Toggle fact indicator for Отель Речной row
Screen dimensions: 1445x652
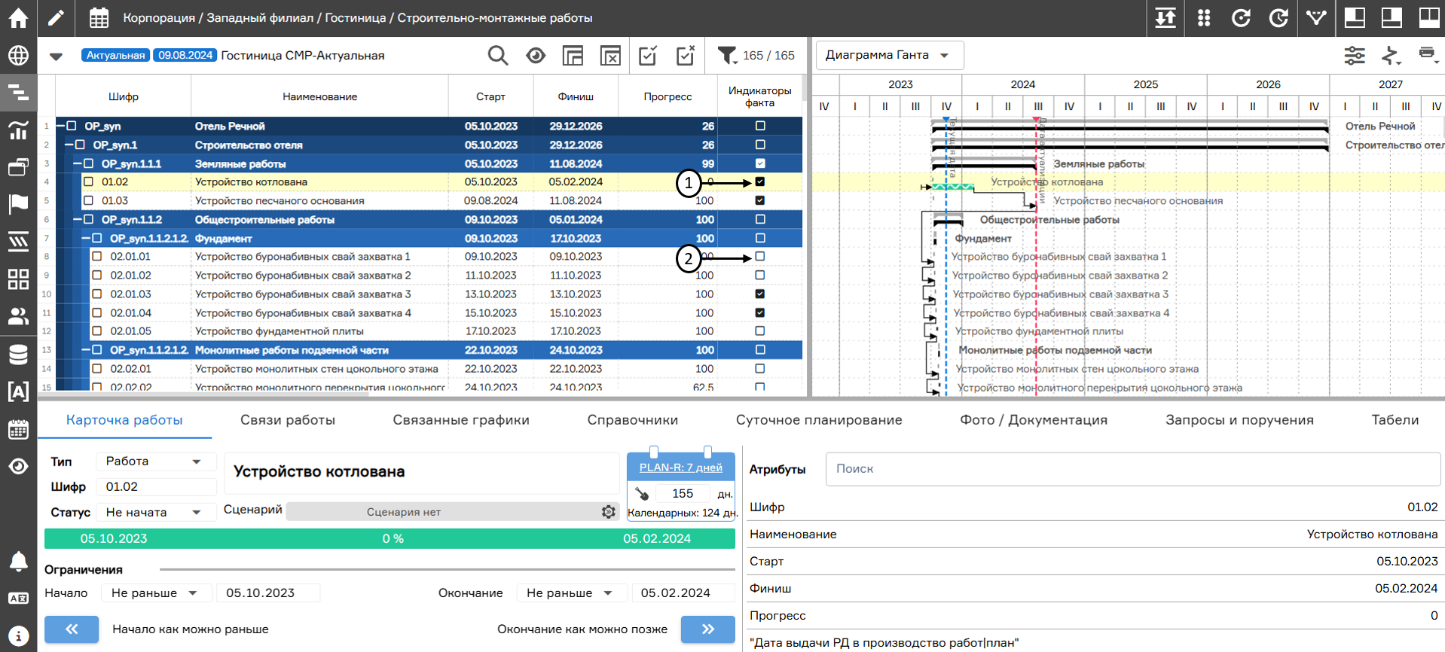[759, 126]
